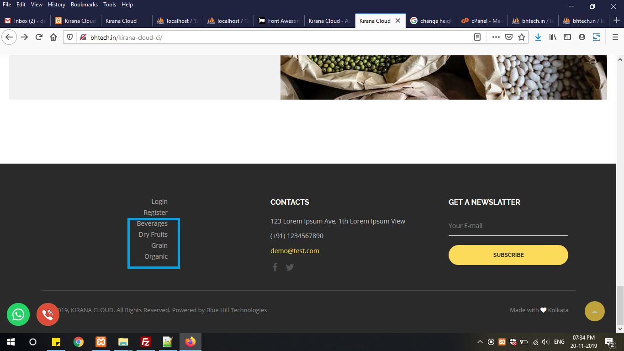Toggle reader view in the address bar
624x351 pixels.
(x=477, y=37)
